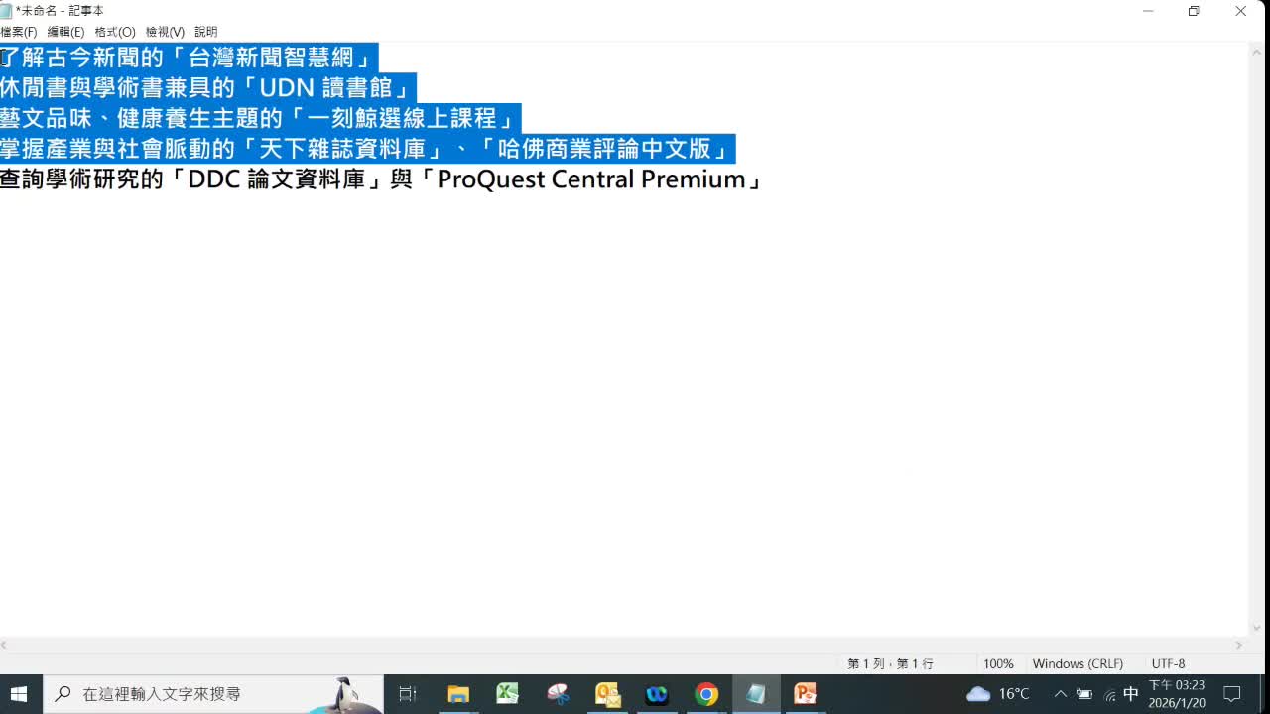Click the 100% zoom level indicator
Image resolution: width=1270 pixels, height=714 pixels.
click(x=998, y=663)
